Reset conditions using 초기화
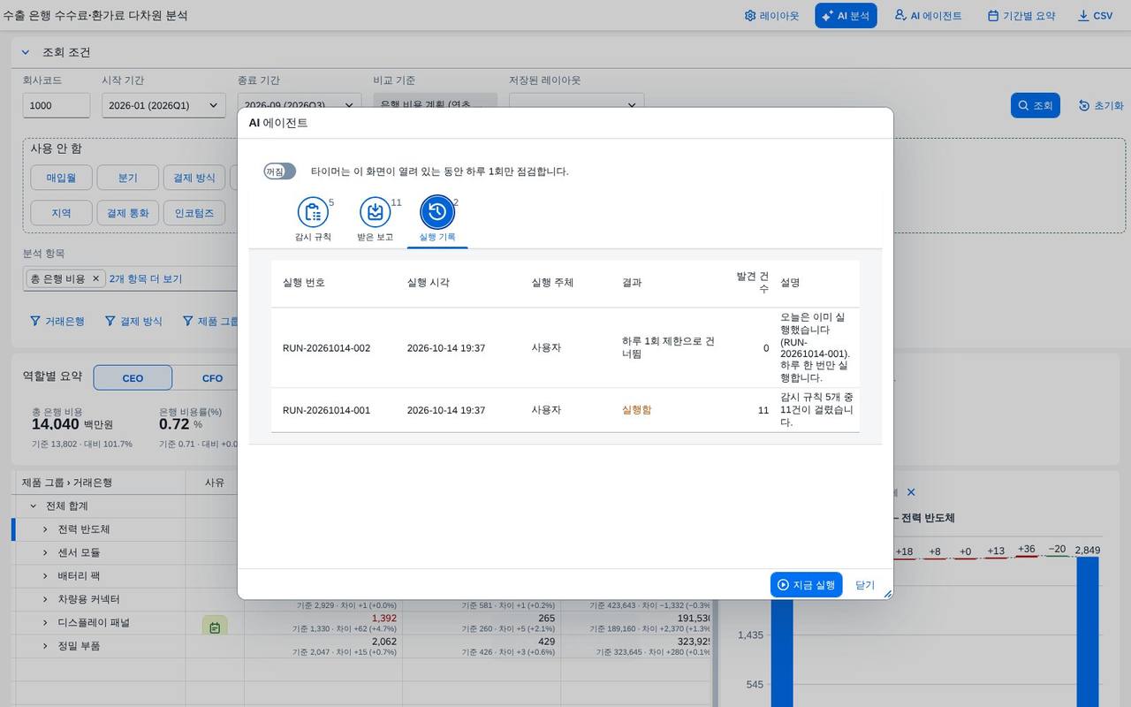Viewport: 1131px width, 707px height. [x=1101, y=105]
